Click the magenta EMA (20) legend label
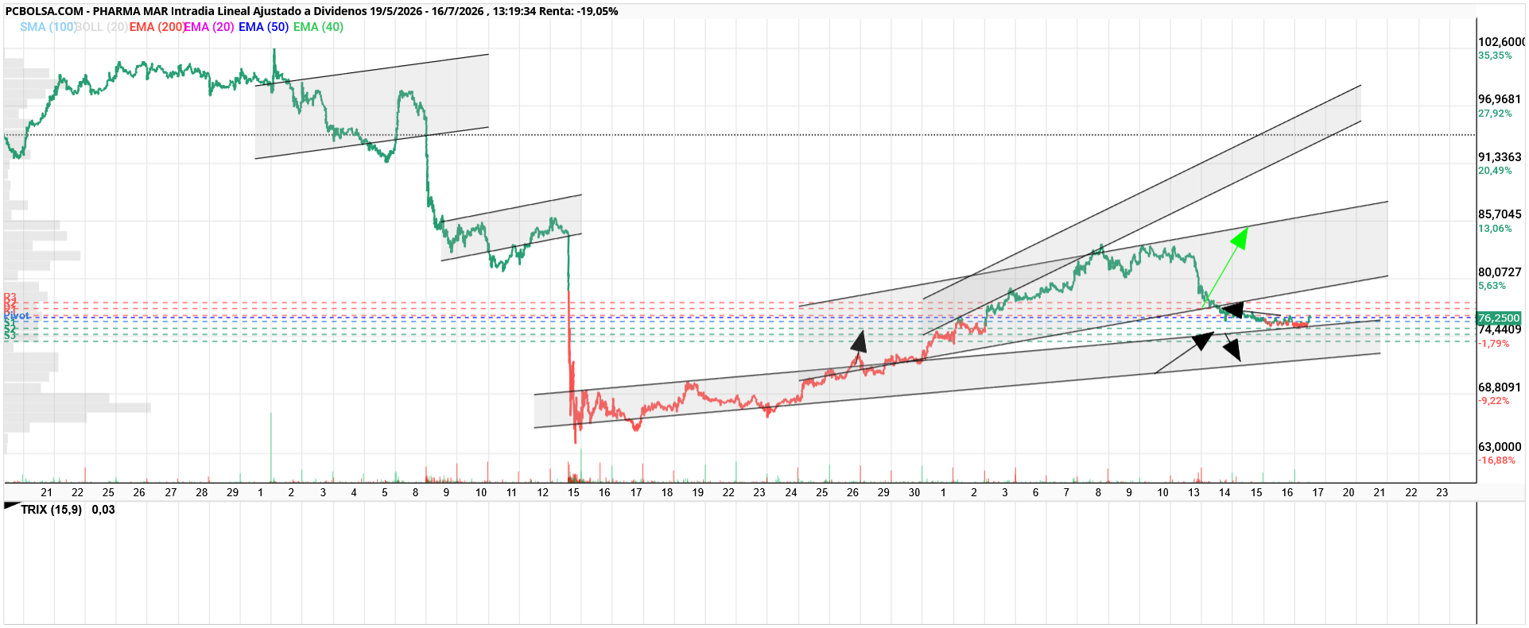This screenshot has height=628, width=1529. coord(210,27)
